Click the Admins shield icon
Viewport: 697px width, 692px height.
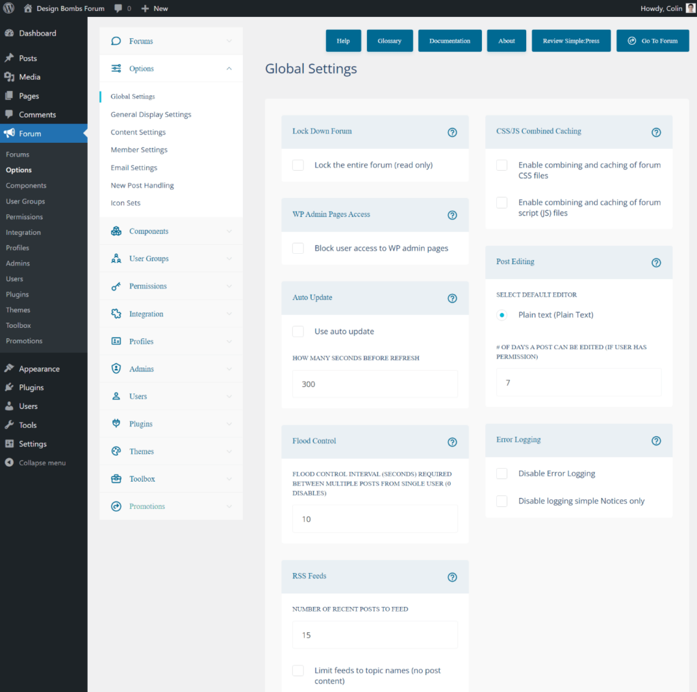point(116,368)
